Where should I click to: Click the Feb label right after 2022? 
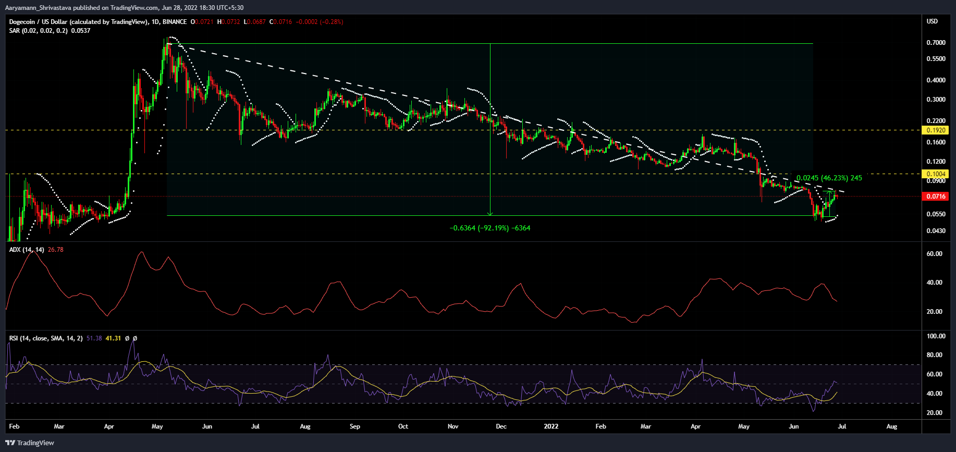click(x=601, y=426)
